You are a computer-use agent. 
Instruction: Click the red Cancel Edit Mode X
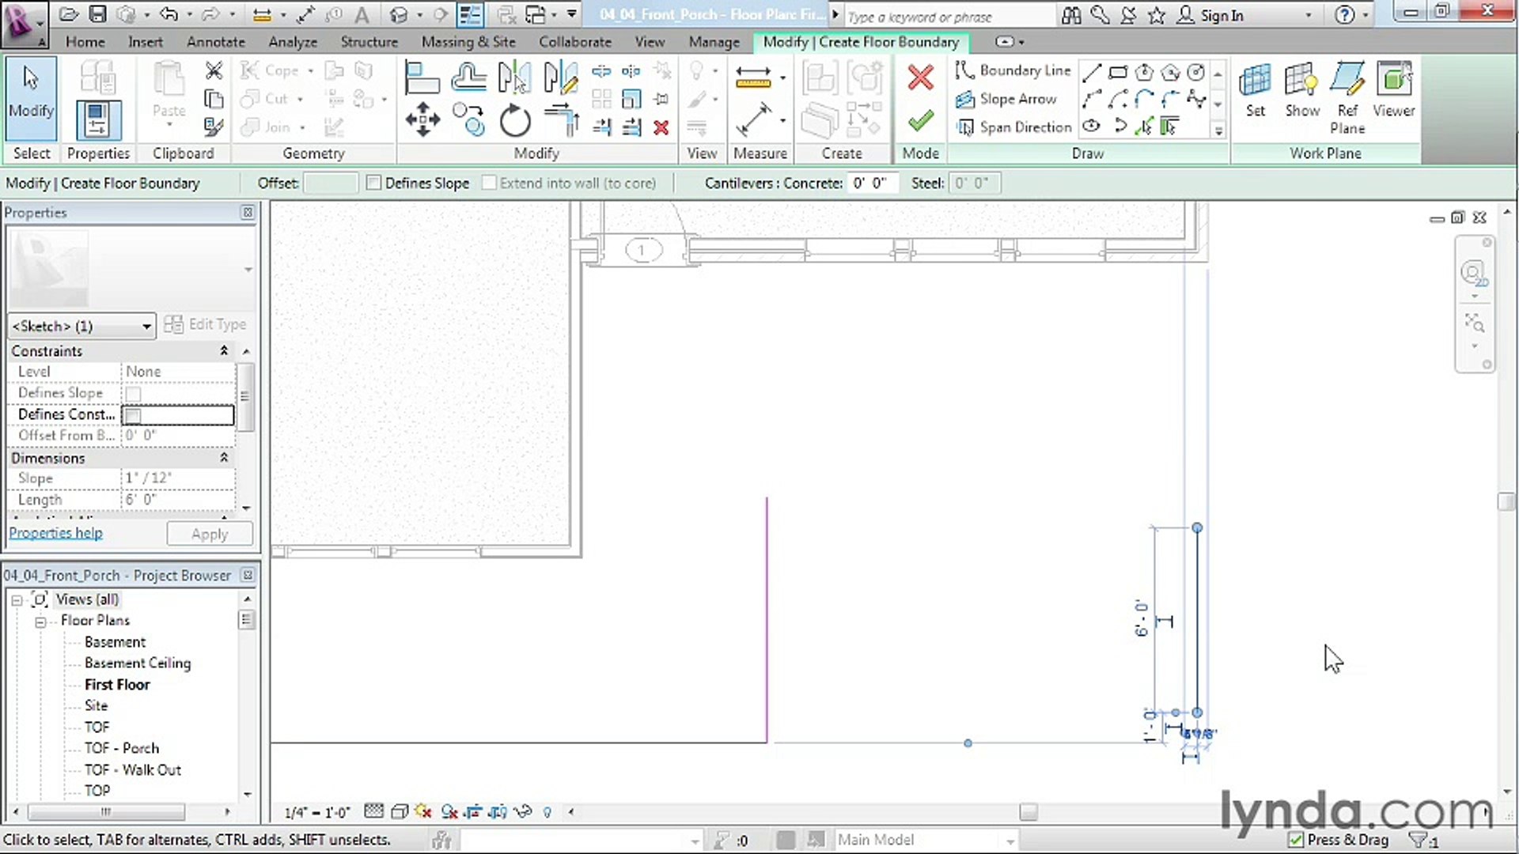tap(920, 77)
